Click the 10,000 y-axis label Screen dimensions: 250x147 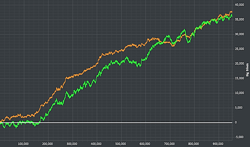(x=239, y=93)
